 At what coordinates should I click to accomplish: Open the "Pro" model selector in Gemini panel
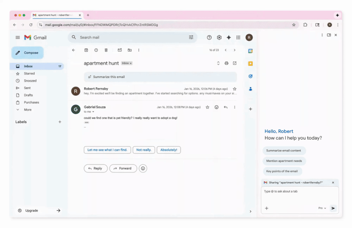(x=322, y=208)
